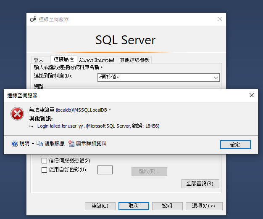Click the 複製訊息 copy message icon

(40, 144)
